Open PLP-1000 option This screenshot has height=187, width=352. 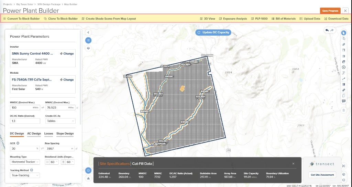(x=259, y=19)
